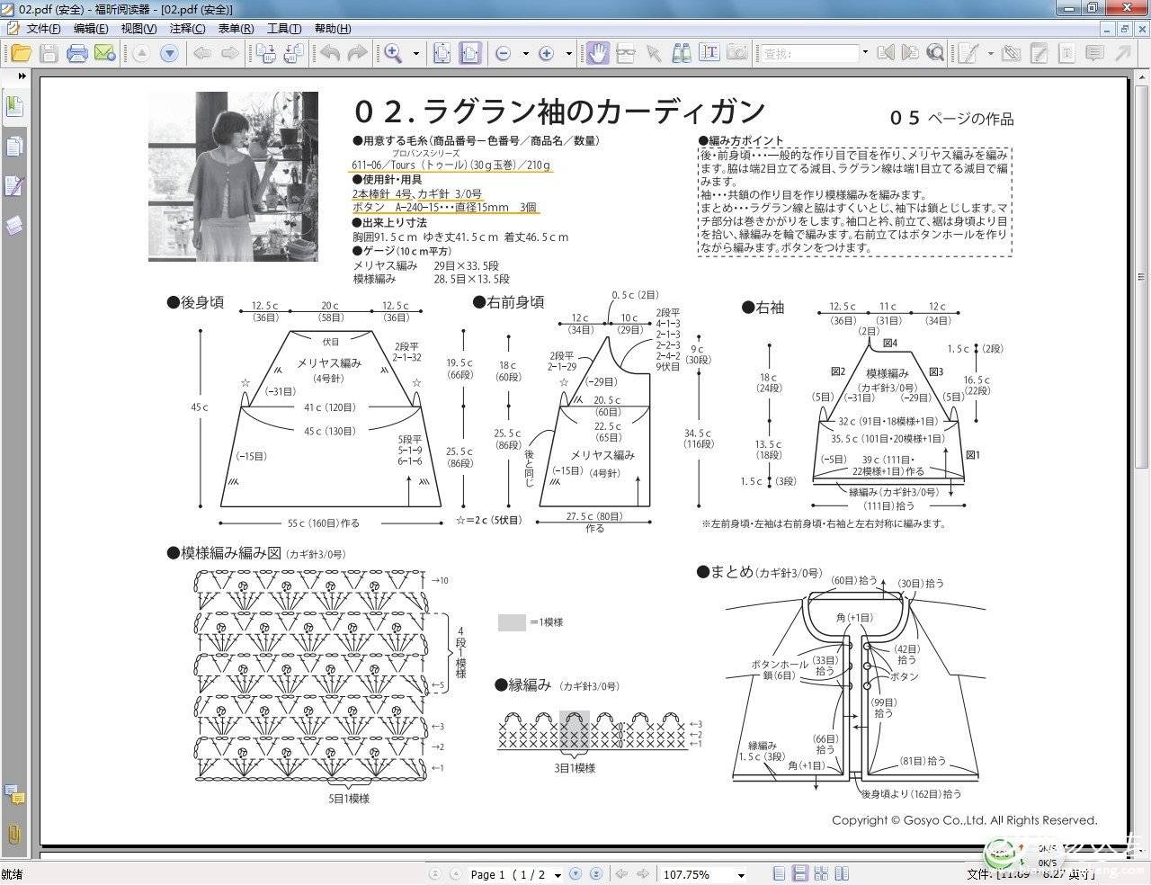
Task: Open the Bookmarks panel in left sidebar
Action: pos(13,107)
